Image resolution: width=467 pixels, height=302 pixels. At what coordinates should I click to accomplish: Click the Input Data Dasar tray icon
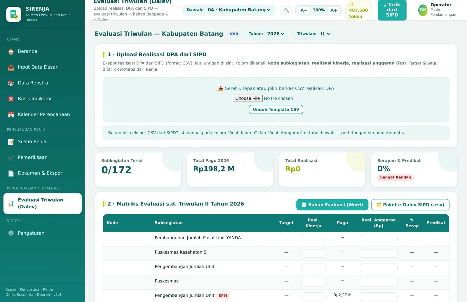11,67
